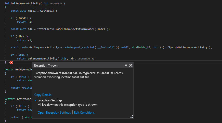This screenshot has width=222, height=123.
Task: Click the Edit Conditions link
Action: point(84,113)
